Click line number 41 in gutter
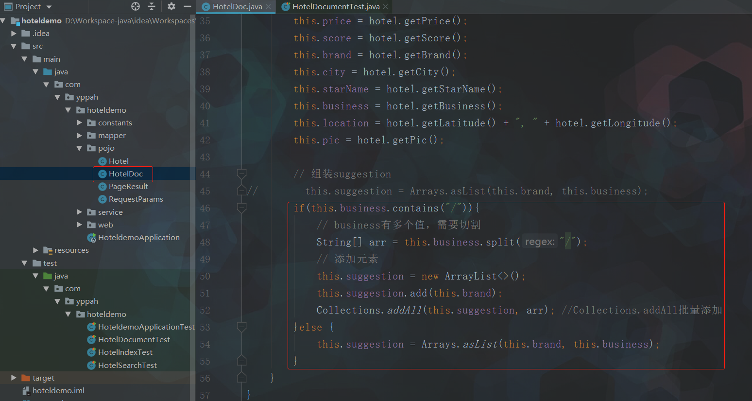The width and height of the screenshot is (752, 401). tap(205, 123)
